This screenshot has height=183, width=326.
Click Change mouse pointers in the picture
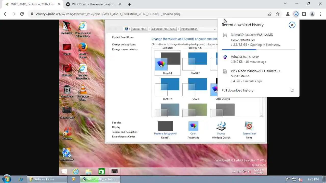125,49
